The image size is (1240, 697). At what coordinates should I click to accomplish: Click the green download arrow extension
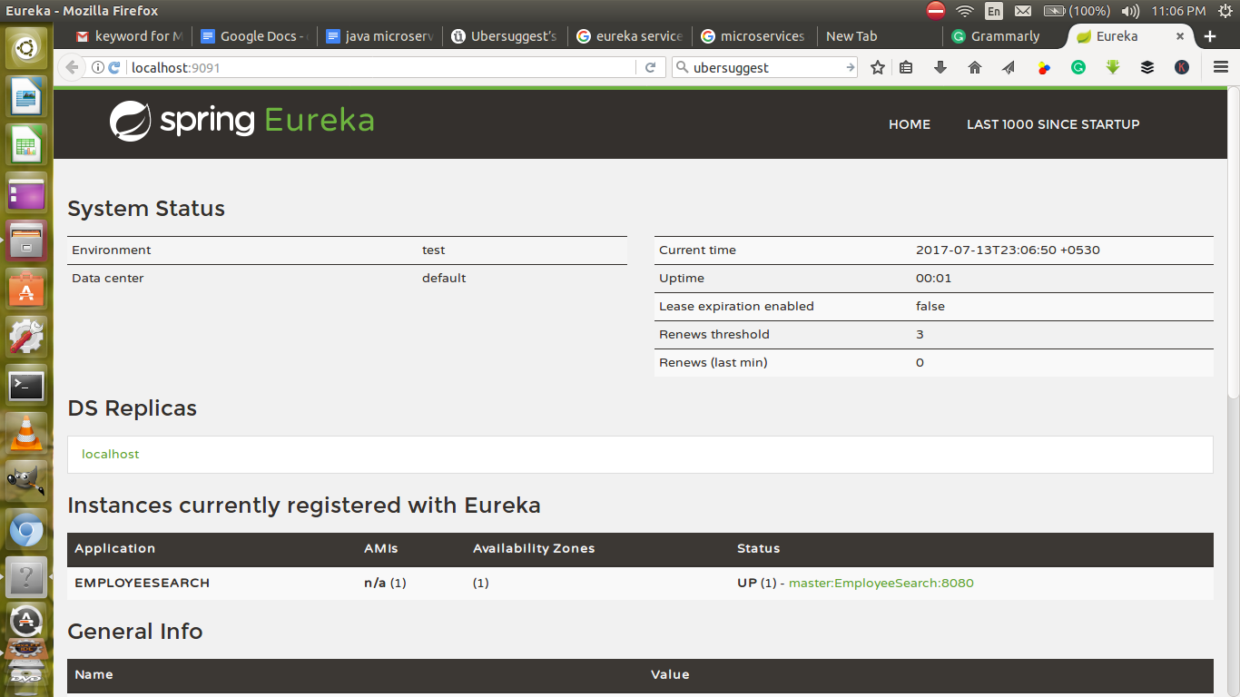[1113, 67]
